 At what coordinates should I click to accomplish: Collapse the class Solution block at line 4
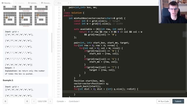60,13
